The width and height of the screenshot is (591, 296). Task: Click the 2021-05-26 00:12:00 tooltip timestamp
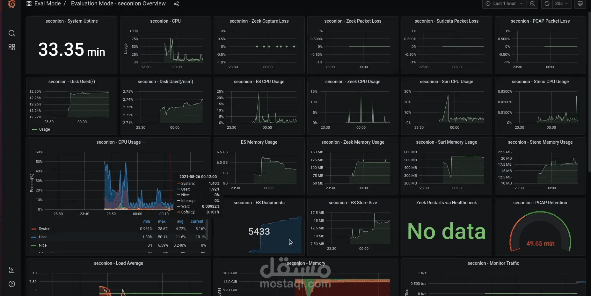coord(198,177)
